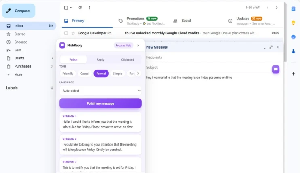Click the inbox scrollbar

tap(285, 32)
